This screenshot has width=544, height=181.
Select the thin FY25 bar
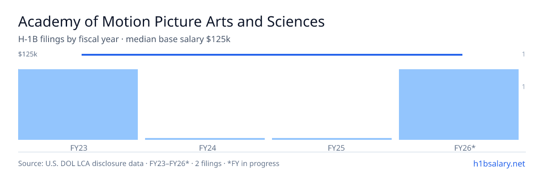[x=332, y=139]
